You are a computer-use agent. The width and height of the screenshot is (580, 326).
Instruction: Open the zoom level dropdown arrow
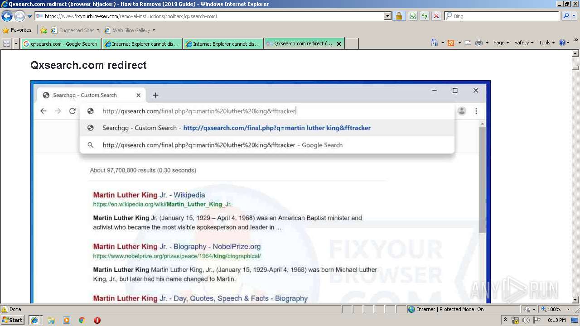[x=569, y=309]
